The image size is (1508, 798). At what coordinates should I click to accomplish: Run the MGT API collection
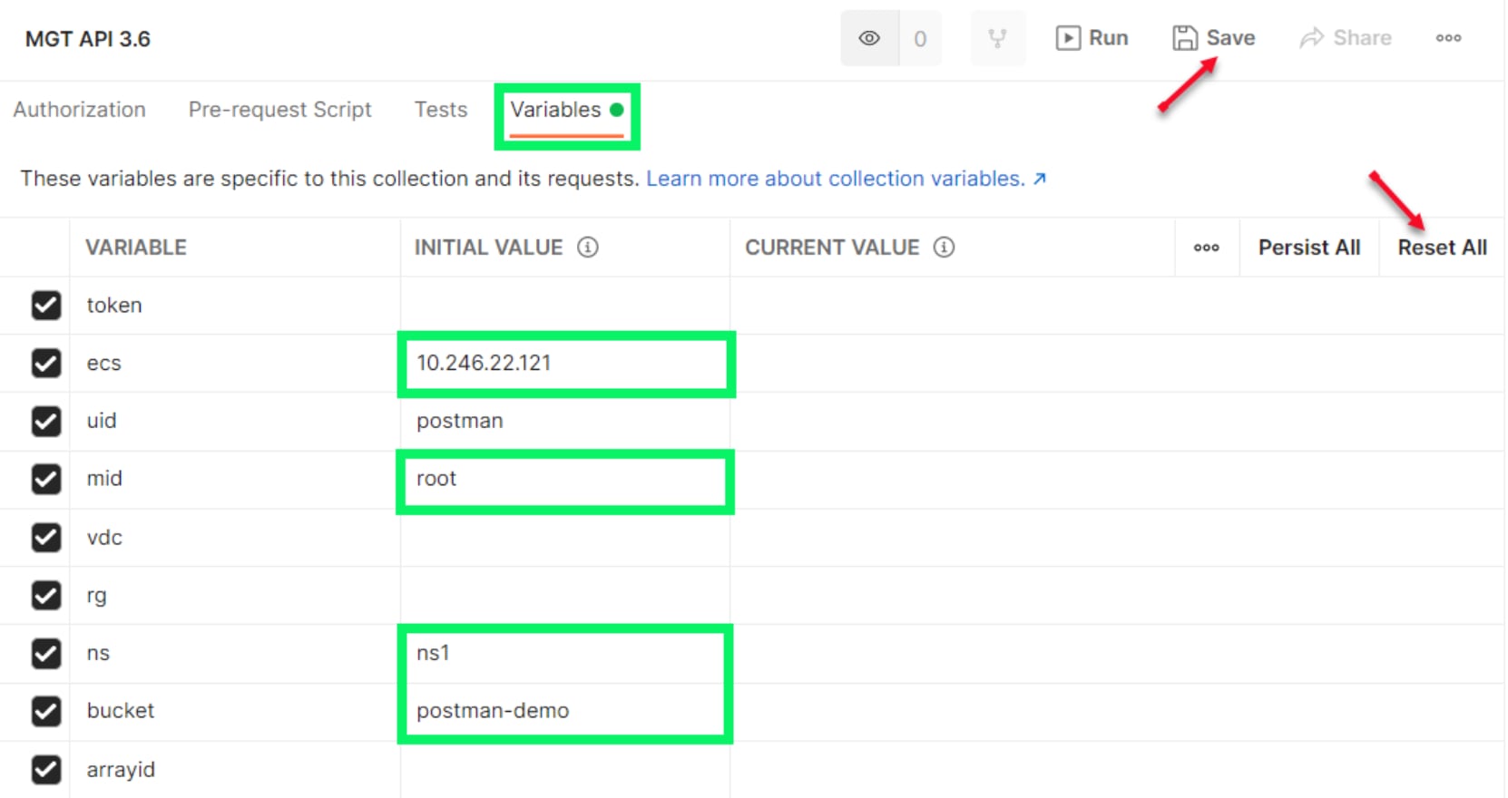point(1092,38)
